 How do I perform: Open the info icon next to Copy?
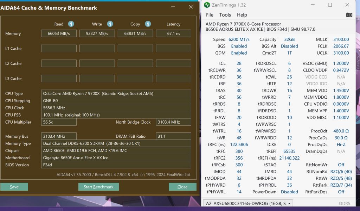pos(148,24)
